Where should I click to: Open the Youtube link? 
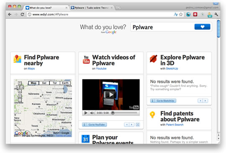click(x=101, y=69)
